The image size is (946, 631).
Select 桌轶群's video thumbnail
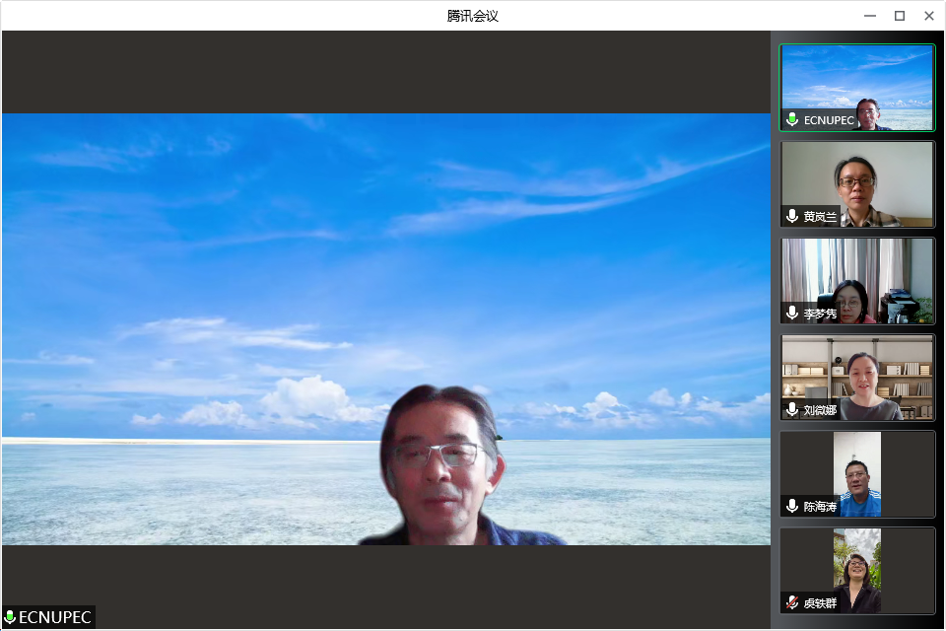856,570
